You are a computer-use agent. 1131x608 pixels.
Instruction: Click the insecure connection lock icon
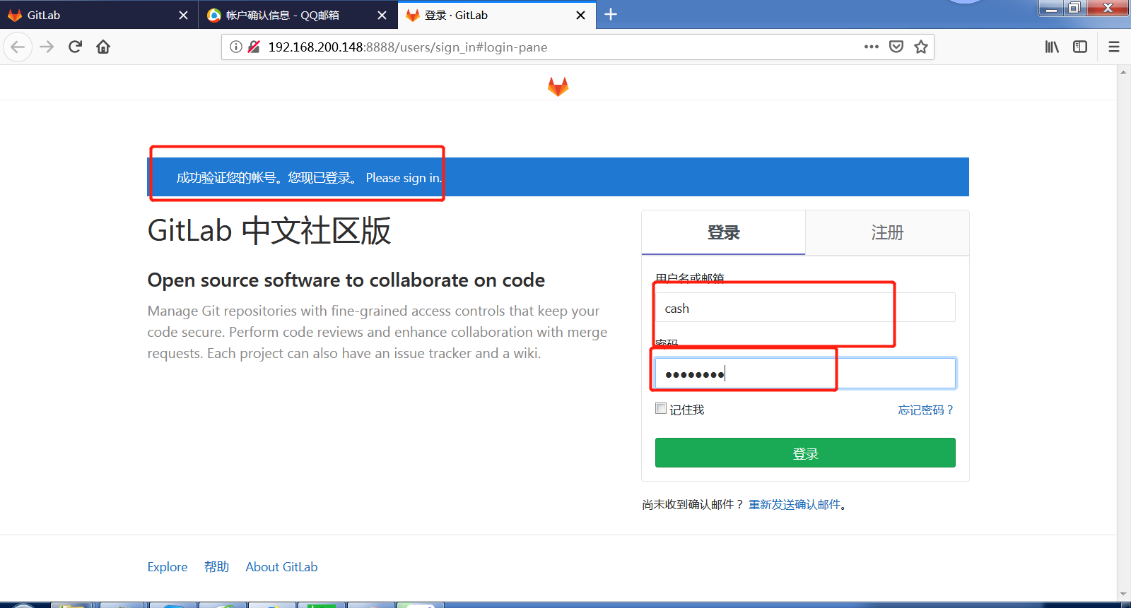point(254,47)
